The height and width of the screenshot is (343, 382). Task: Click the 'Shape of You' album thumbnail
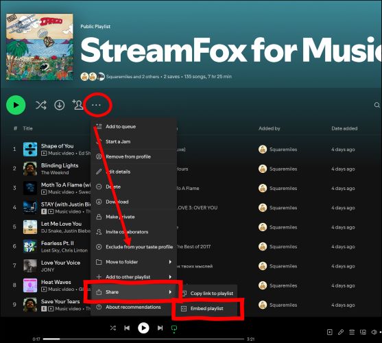click(30, 149)
